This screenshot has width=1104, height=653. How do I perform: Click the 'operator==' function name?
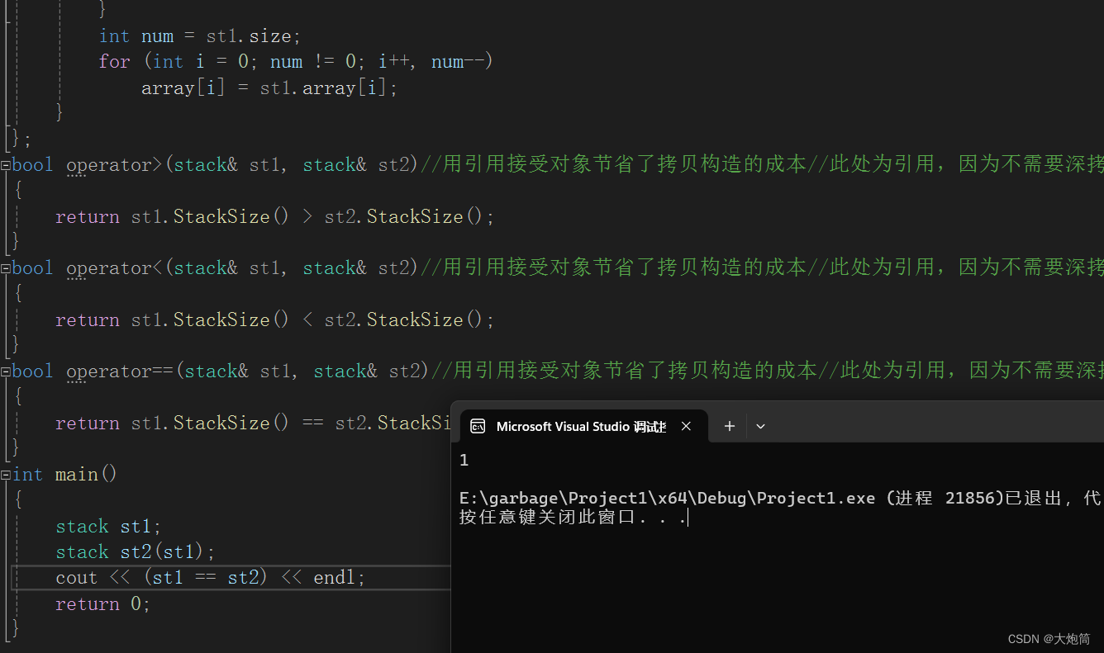point(120,371)
